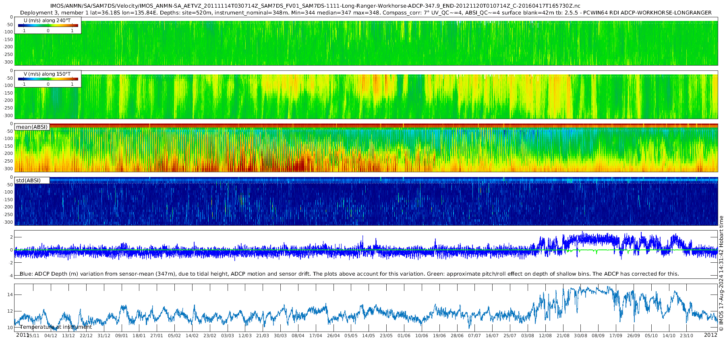Viewport: 725px width, 342px height.
Task: Click the 31/12 date tick label
Action: tap(104, 336)
